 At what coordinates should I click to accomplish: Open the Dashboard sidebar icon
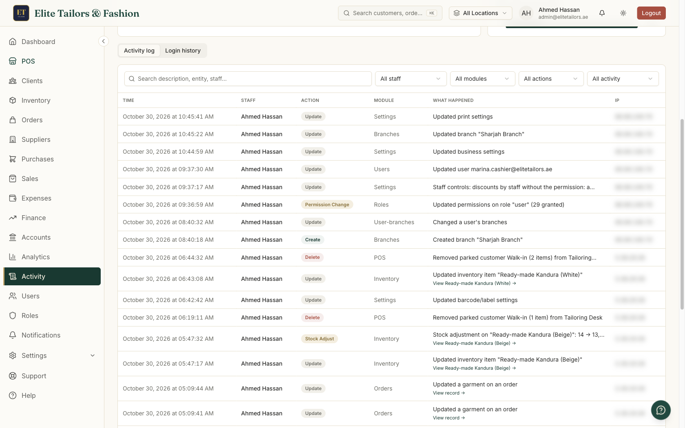[13, 42]
